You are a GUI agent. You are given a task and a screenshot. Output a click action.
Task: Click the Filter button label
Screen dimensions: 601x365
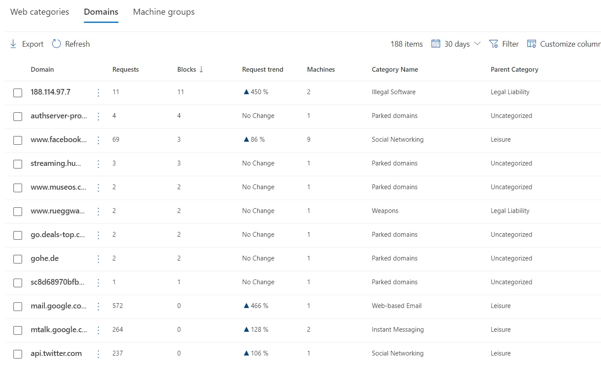[511, 44]
